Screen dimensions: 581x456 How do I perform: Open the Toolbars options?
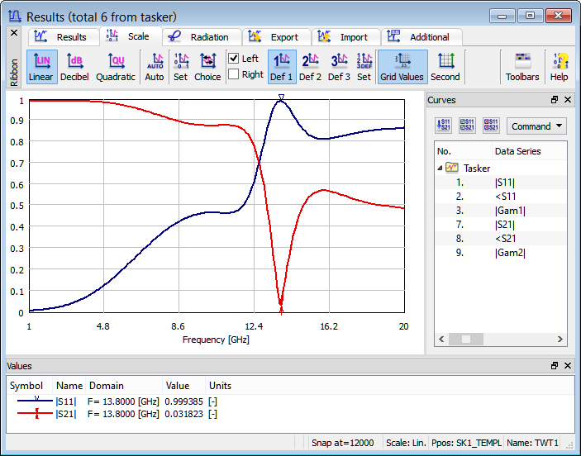coord(522,60)
